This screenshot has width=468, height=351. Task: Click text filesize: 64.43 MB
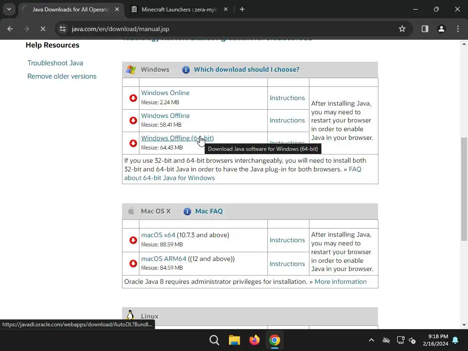(x=162, y=148)
